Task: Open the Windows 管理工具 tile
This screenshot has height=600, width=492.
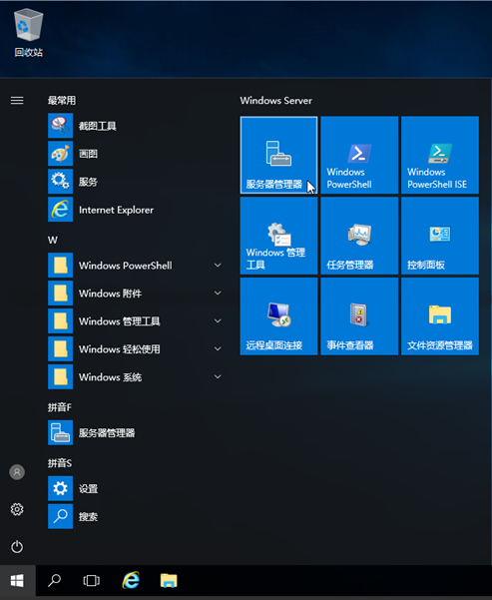Action: (278, 236)
